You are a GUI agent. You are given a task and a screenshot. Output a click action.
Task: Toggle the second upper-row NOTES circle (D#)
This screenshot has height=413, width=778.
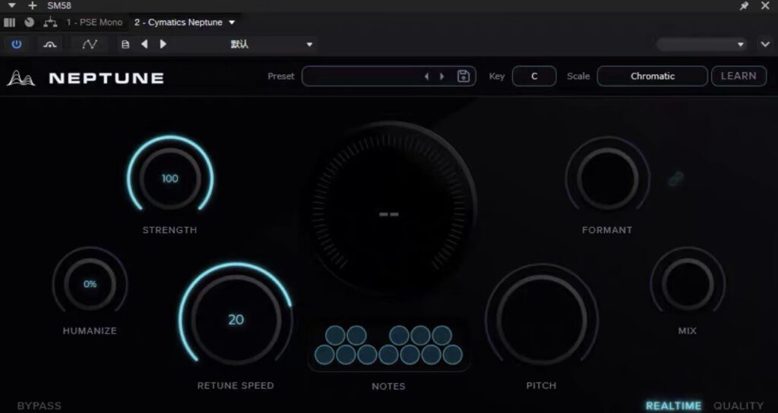click(x=356, y=336)
